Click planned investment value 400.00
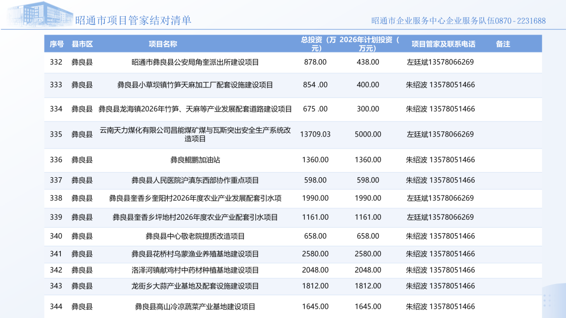 (368, 85)
